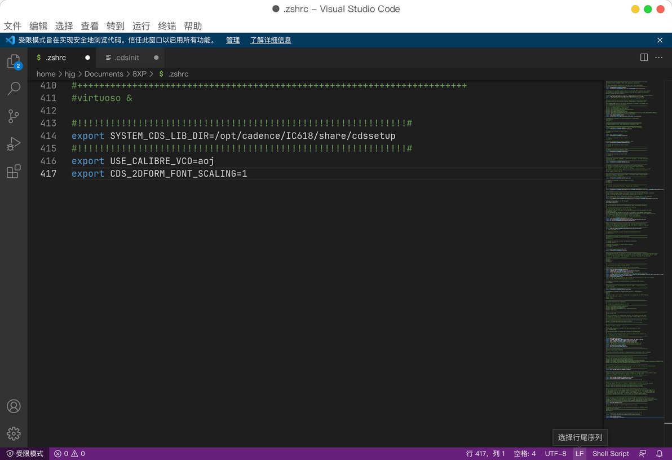This screenshot has height=460, width=672.
Task: Open the editor More Actions ellipsis
Action: pyautogui.click(x=659, y=58)
